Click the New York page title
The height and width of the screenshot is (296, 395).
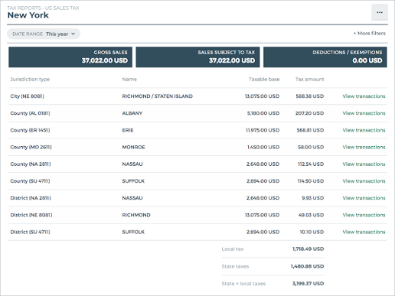point(28,15)
